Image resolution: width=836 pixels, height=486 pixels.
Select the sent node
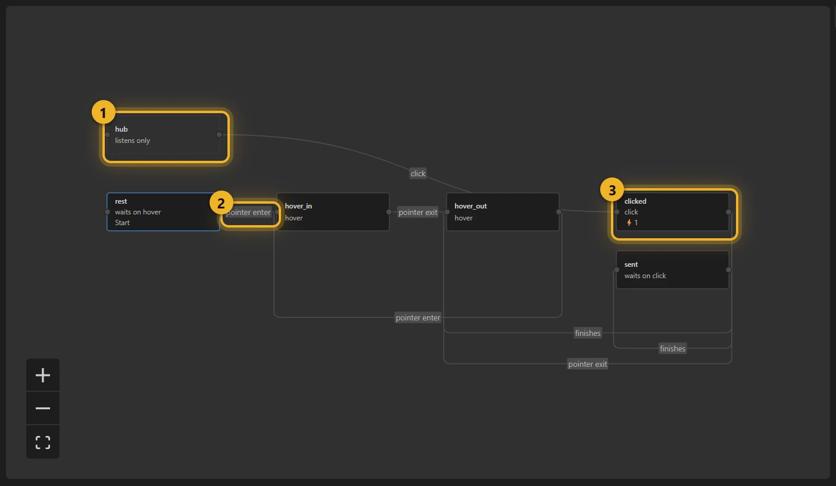click(672, 270)
